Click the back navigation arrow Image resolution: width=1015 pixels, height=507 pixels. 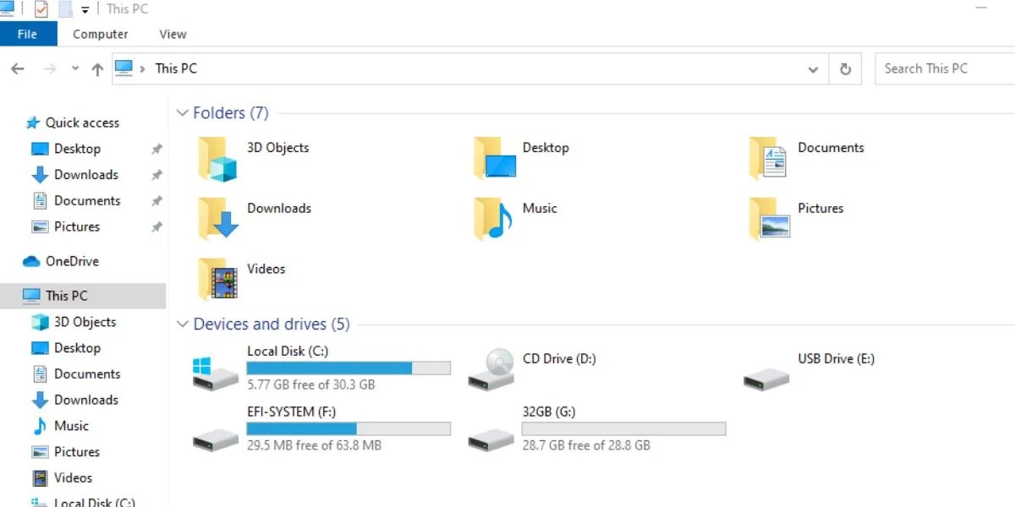pyautogui.click(x=18, y=68)
